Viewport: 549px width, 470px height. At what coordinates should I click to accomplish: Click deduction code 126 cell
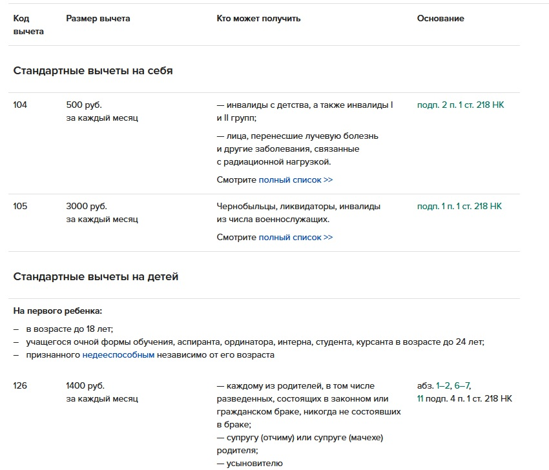pyautogui.click(x=21, y=386)
